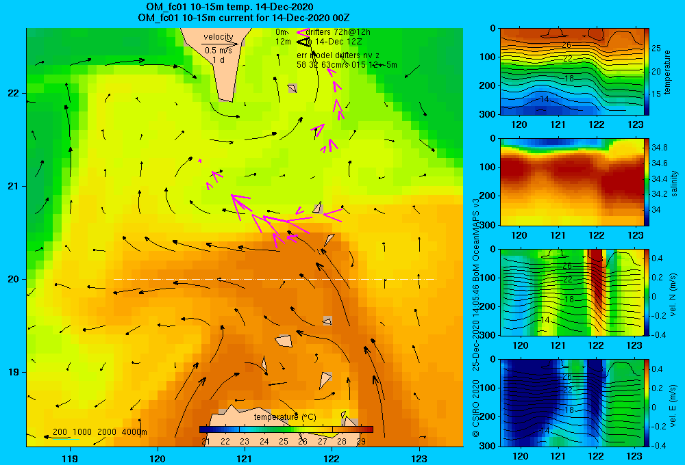Click the vertical 'temperature' label beside top section
This screenshot has height=465, width=685.
pos(667,72)
